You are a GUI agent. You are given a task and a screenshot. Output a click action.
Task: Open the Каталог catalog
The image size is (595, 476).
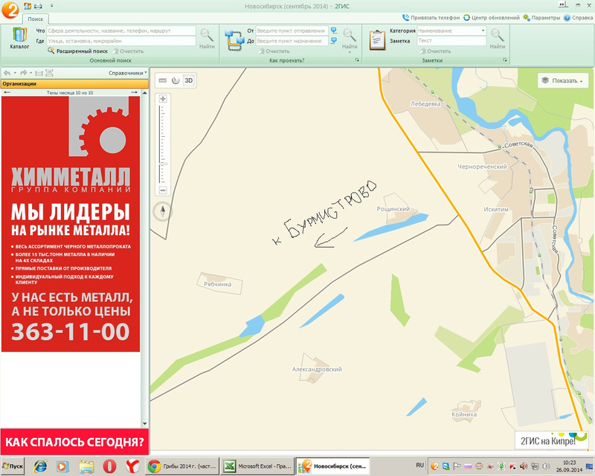point(19,39)
